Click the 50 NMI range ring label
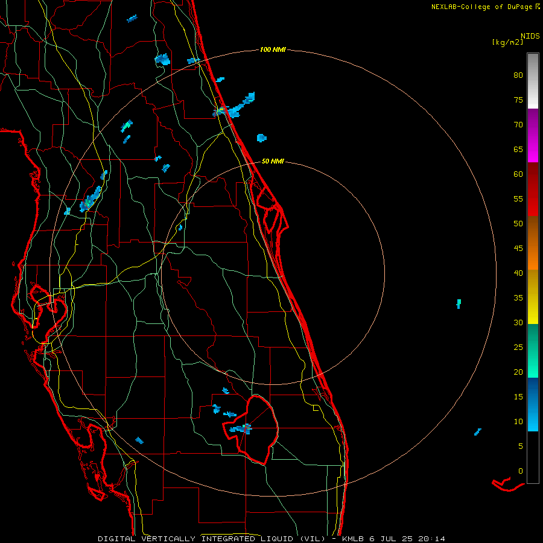 273,161
